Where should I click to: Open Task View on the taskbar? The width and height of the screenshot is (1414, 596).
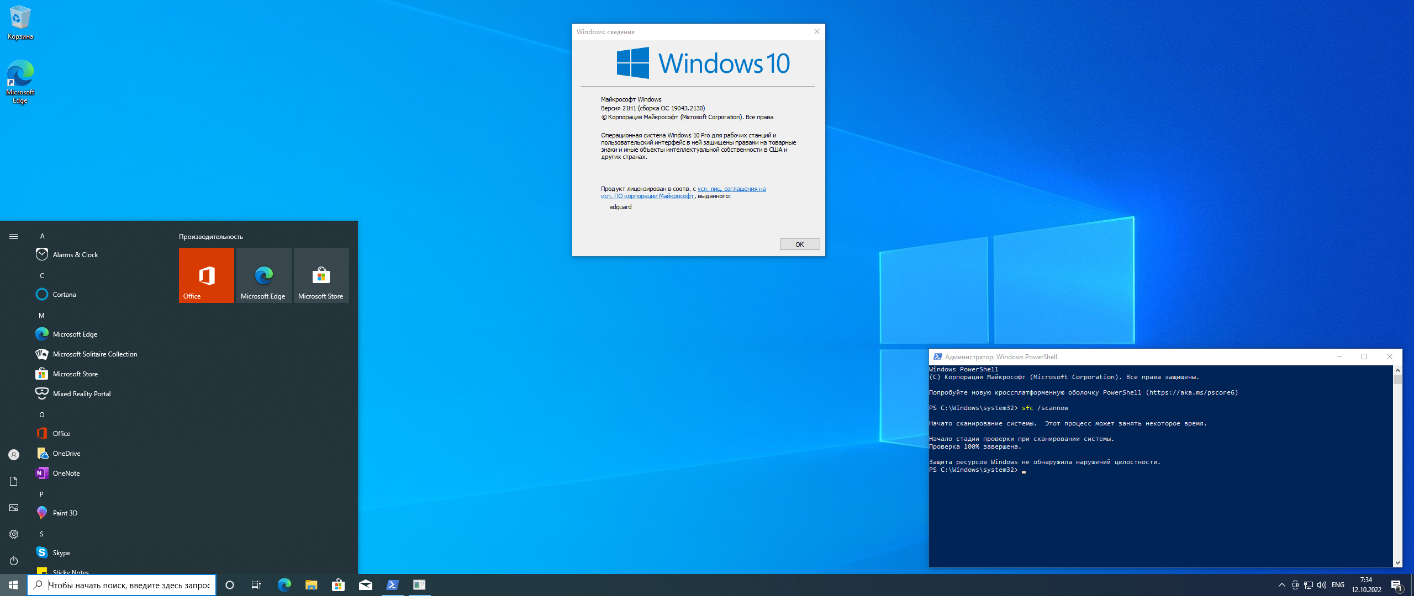256,585
